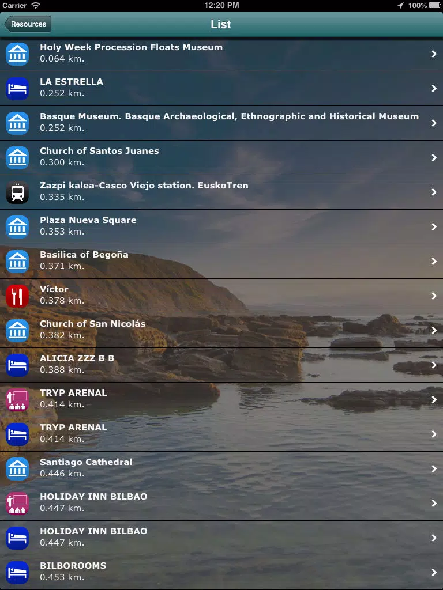
Task: Tap the museum icon beside Basque Museum
Action: (17, 123)
